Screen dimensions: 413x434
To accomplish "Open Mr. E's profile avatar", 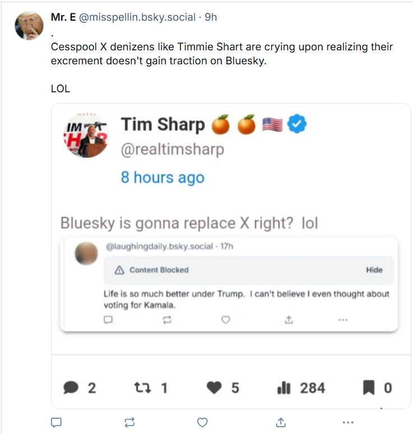I will coord(29,26).
